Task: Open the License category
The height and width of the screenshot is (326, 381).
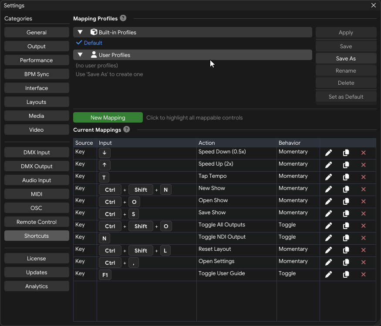Action: 37,258
